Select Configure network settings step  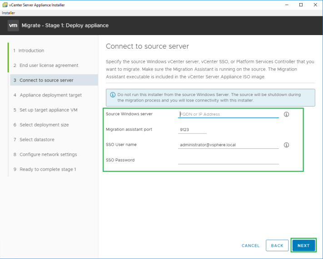(x=48, y=155)
